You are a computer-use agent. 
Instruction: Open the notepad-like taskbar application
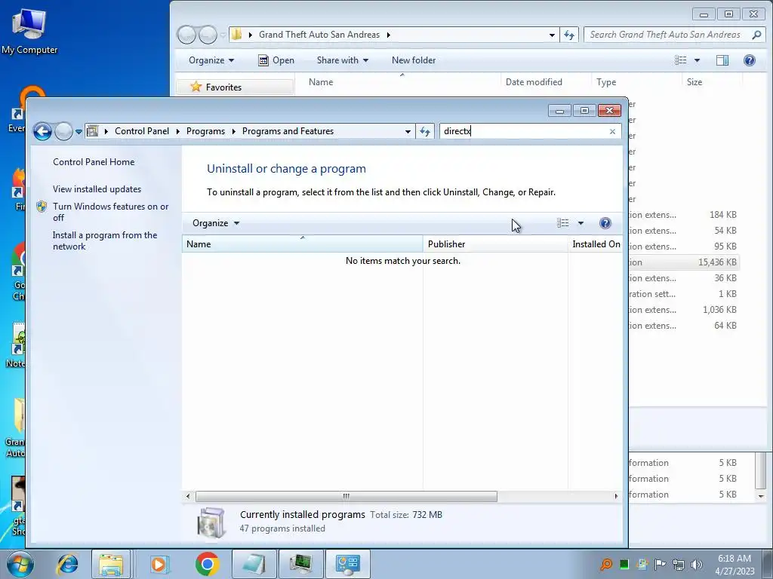[254, 564]
